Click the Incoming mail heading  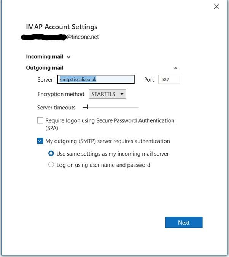45,56
